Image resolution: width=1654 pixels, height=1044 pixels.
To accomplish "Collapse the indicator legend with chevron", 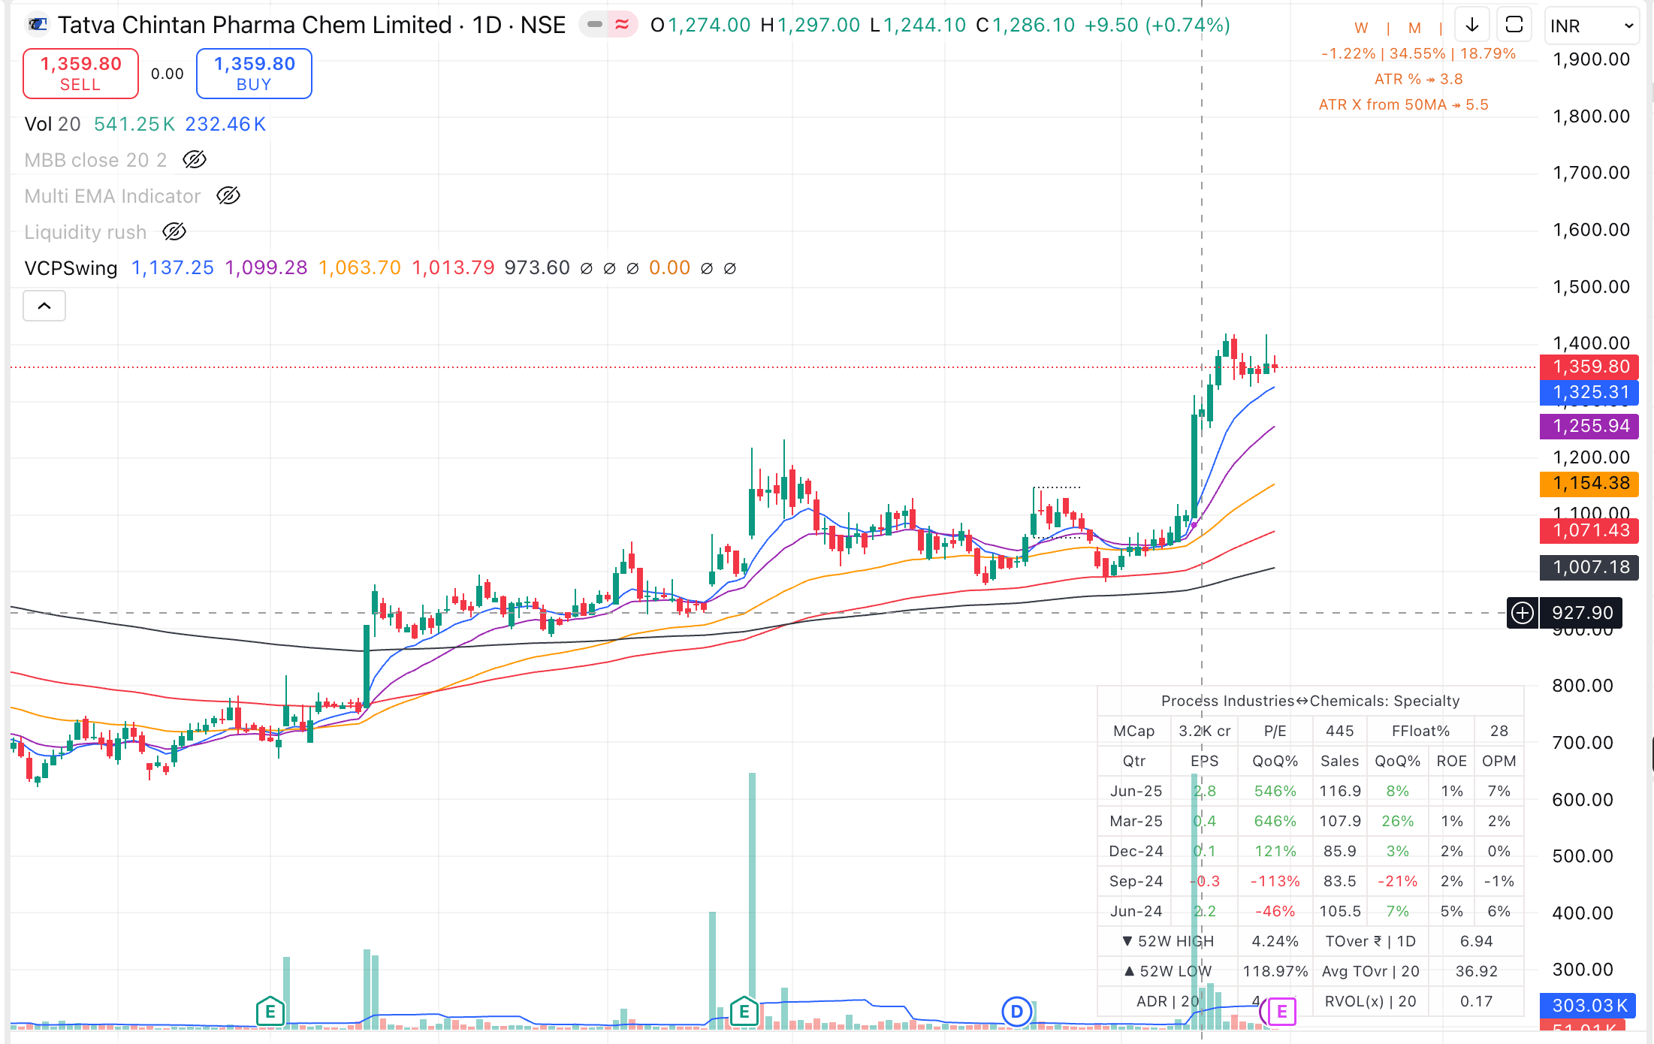I will pos(44,306).
